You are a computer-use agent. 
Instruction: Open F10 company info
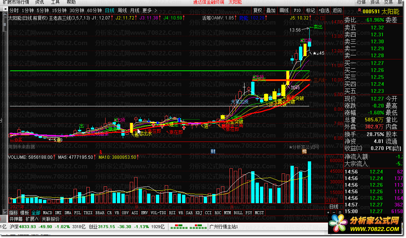click(297, 10)
